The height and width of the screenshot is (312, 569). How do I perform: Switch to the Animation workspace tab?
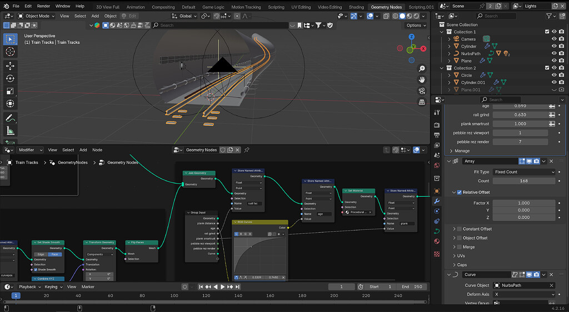tap(136, 7)
